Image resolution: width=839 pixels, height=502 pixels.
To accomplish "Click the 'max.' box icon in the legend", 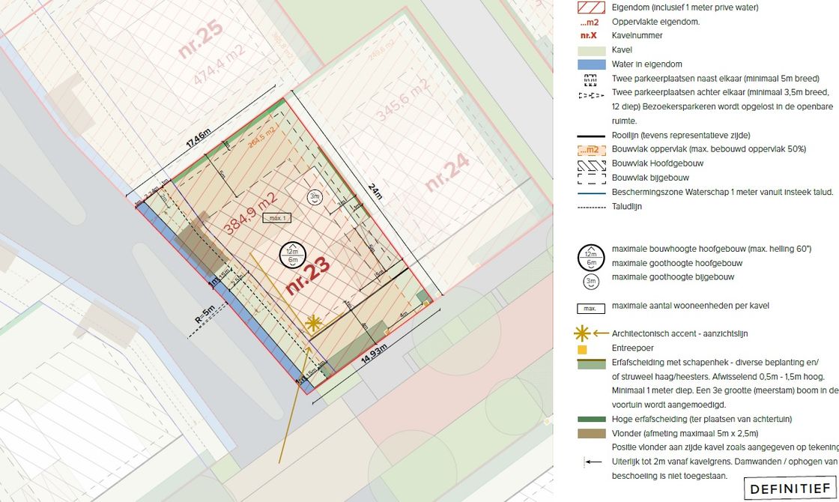I will pos(590,306).
